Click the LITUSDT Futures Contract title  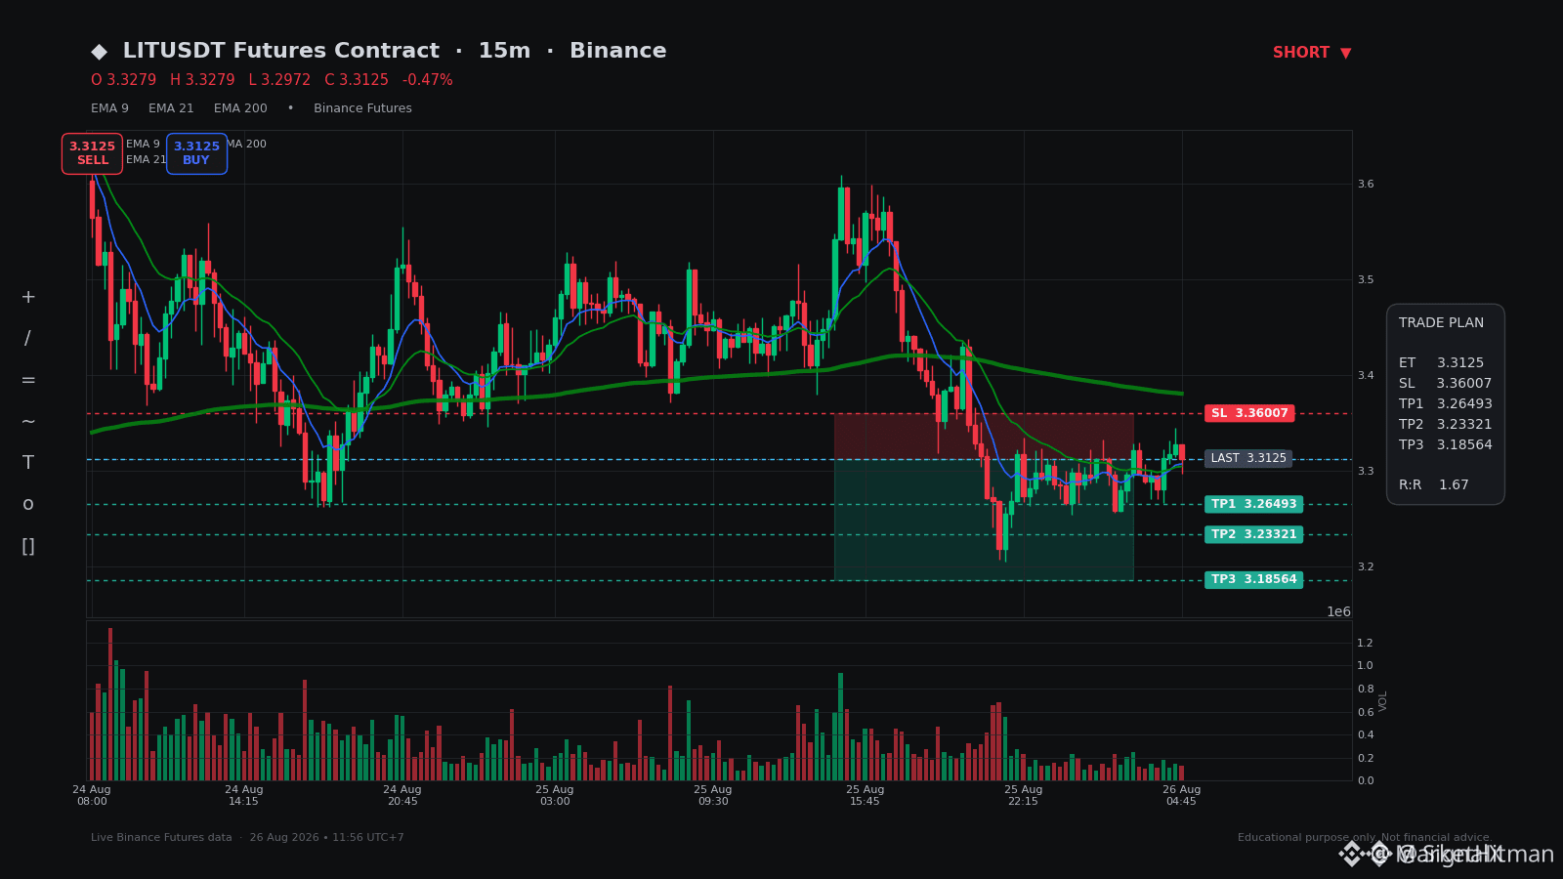(x=281, y=51)
